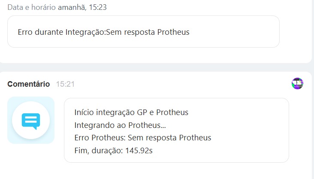Image resolution: width=314 pixels, height=179 pixels.
Task: Click the 15:21 comment timestamp
Action: pos(65,84)
